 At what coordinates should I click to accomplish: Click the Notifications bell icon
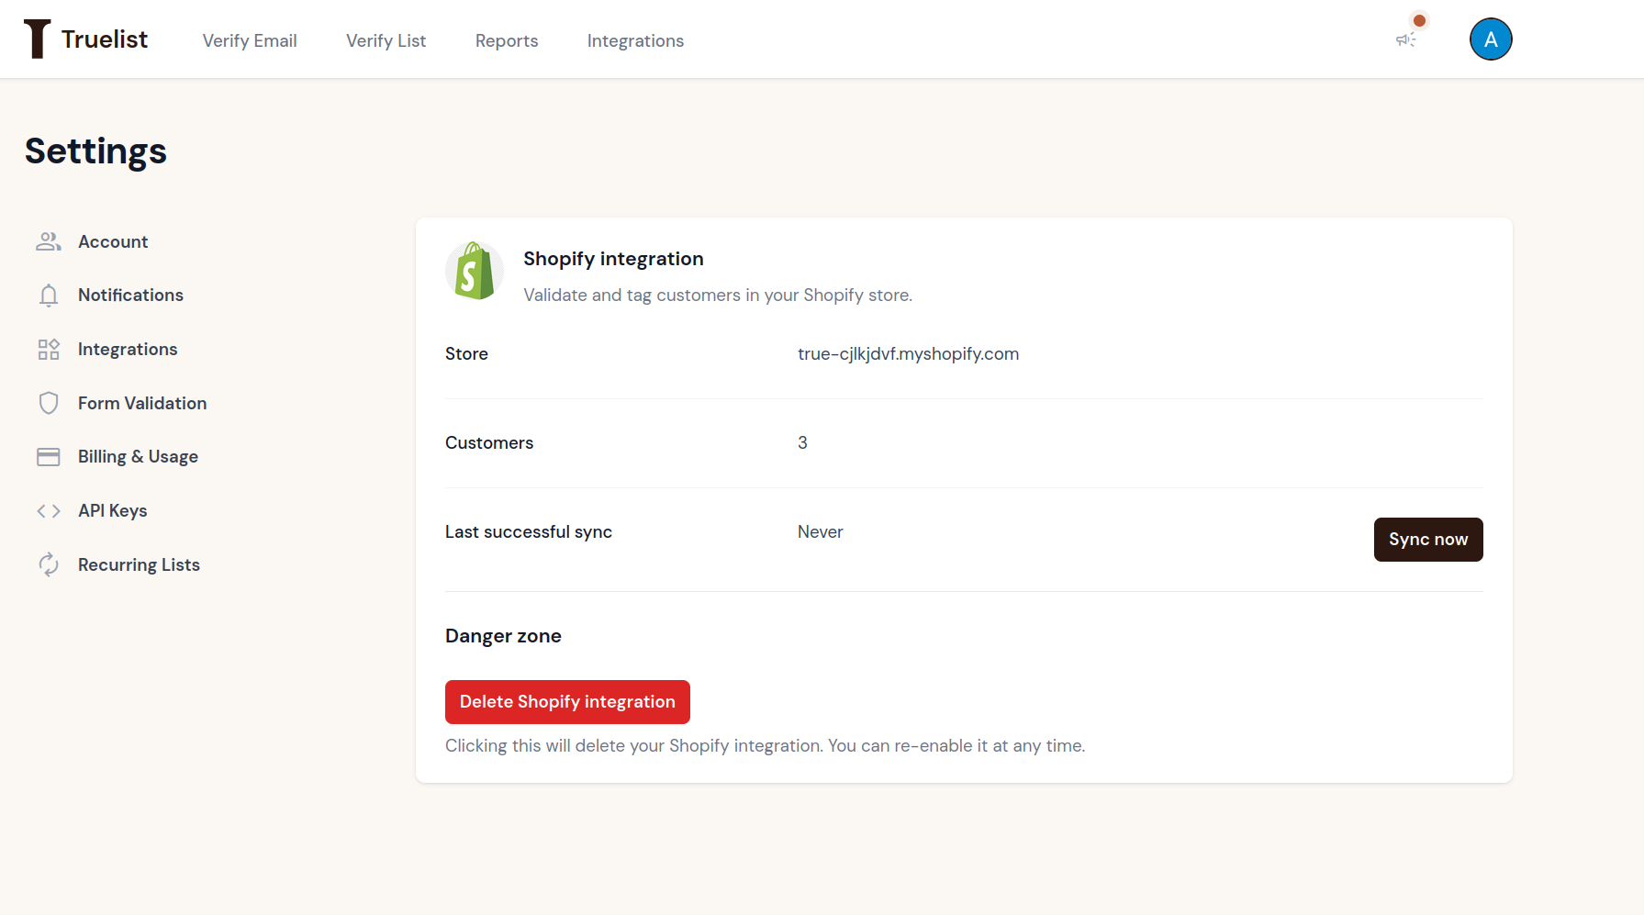[49, 296]
